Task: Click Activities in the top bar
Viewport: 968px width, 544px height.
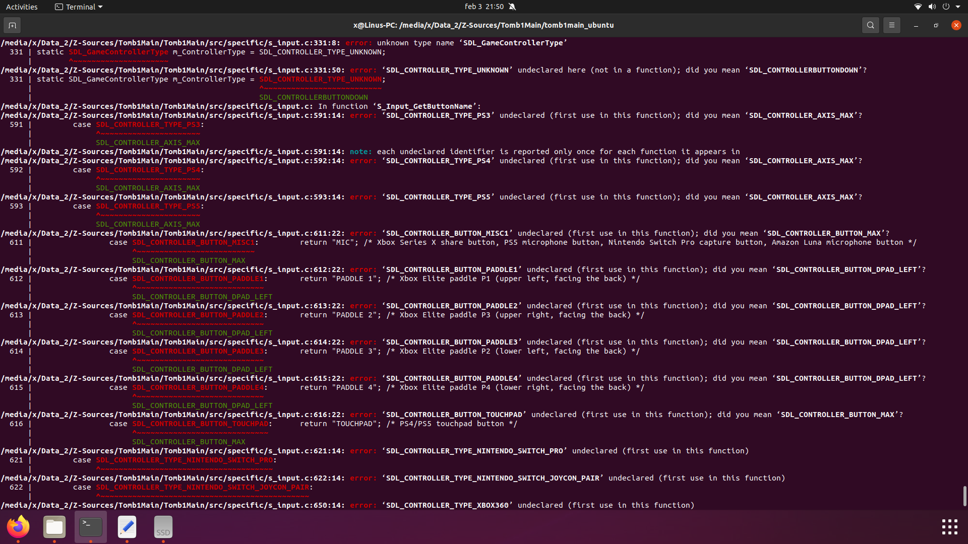Action: point(22,7)
